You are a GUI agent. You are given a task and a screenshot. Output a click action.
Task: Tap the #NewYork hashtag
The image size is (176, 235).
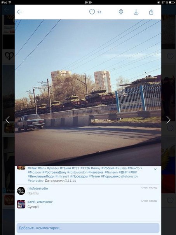[135, 168]
